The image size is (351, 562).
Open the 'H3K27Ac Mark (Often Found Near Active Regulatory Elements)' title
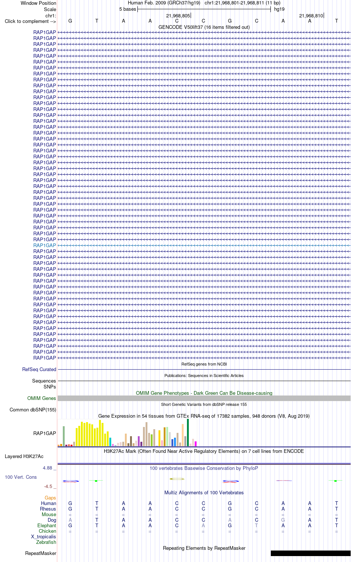tap(204, 451)
